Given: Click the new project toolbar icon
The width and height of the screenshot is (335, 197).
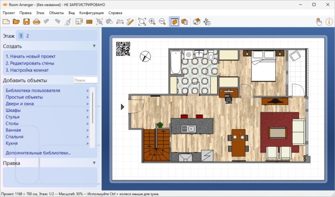Looking at the screenshot, I should [x=6, y=22].
